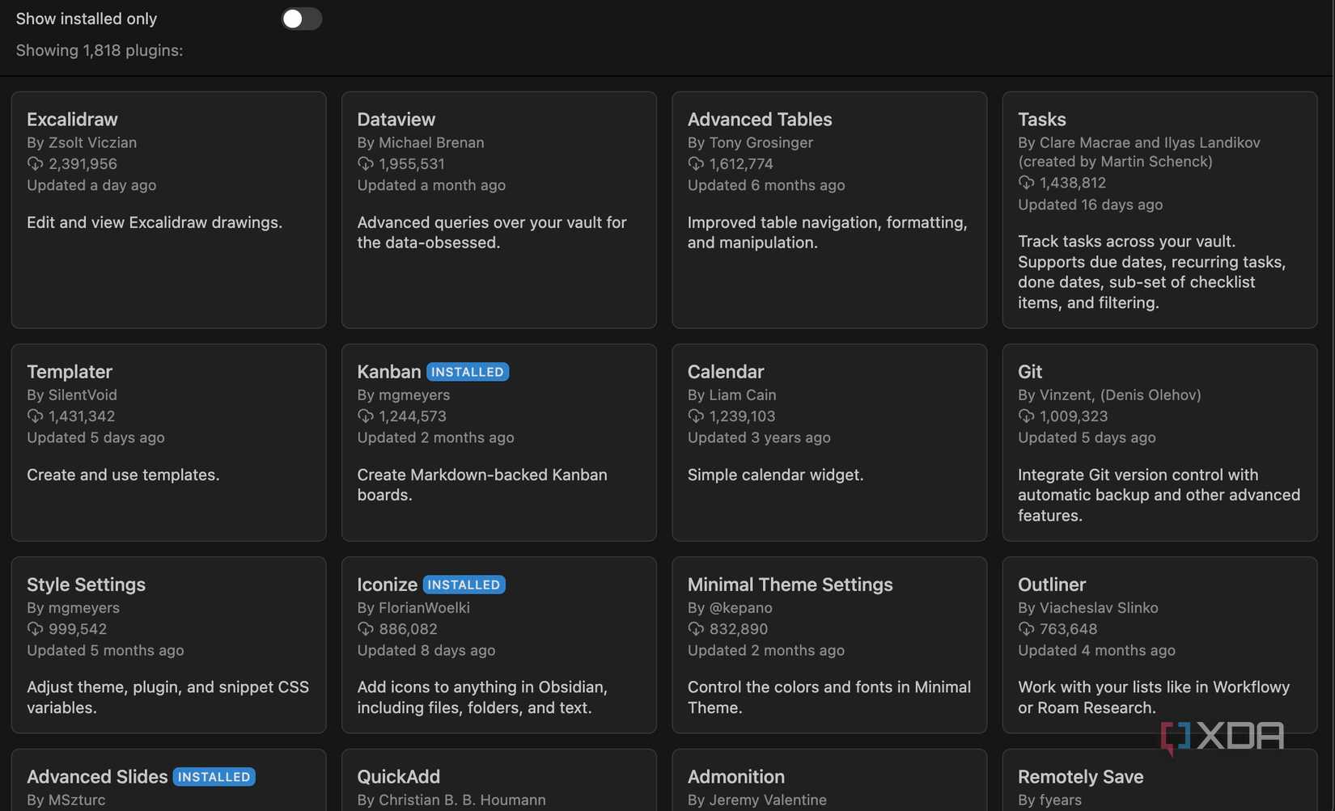This screenshot has width=1335, height=811.
Task: Open the Git plugin title
Action: point(1030,372)
